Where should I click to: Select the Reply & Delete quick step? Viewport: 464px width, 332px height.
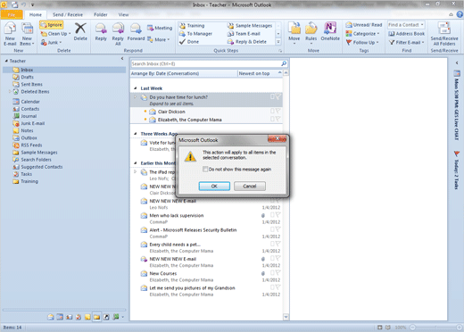coord(247,42)
